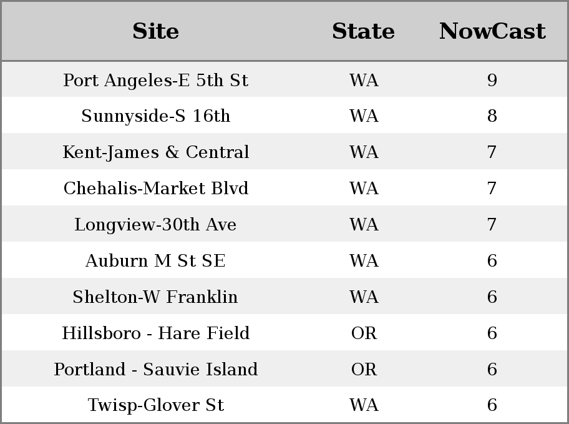Click the State column header
The height and width of the screenshot is (424, 569).
point(363,31)
